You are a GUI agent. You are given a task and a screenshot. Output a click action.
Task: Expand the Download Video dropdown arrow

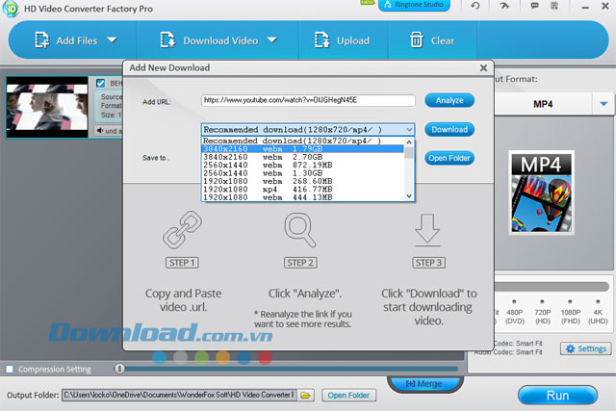pos(271,39)
